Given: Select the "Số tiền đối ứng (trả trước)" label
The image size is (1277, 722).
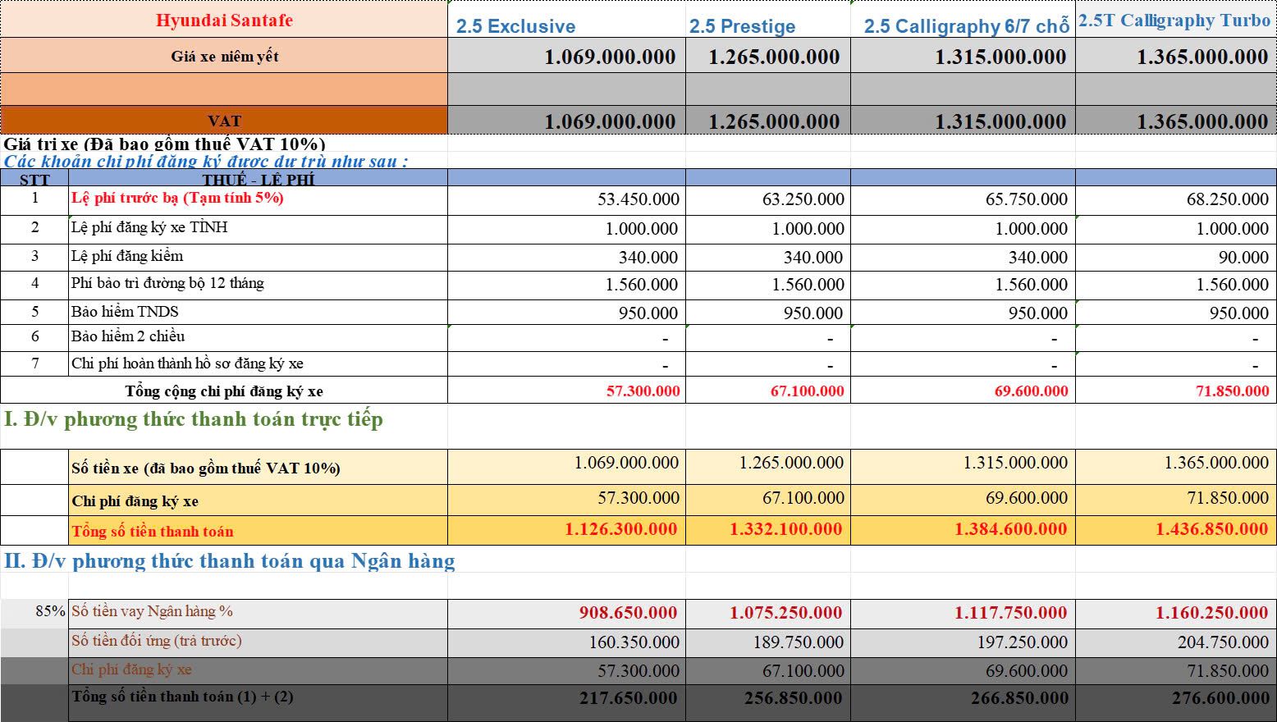Looking at the screenshot, I should coord(156,641).
